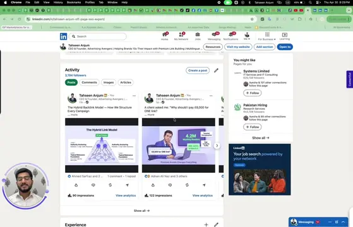
Task: Open LinkedIn Learning
Action: click(x=285, y=36)
